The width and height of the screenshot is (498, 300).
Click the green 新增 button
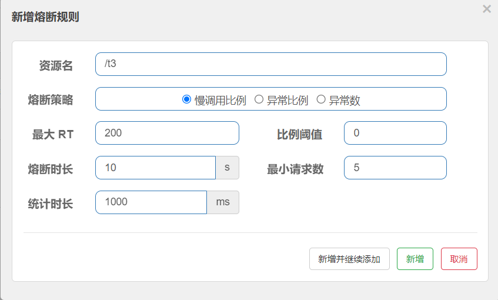pos(415,259)
